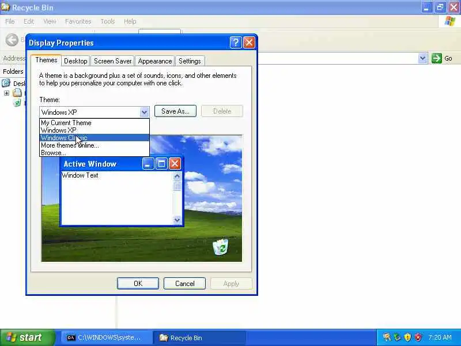Click the Windows flag logo in the menu bar
461x346 pixels.
[450, 21]
